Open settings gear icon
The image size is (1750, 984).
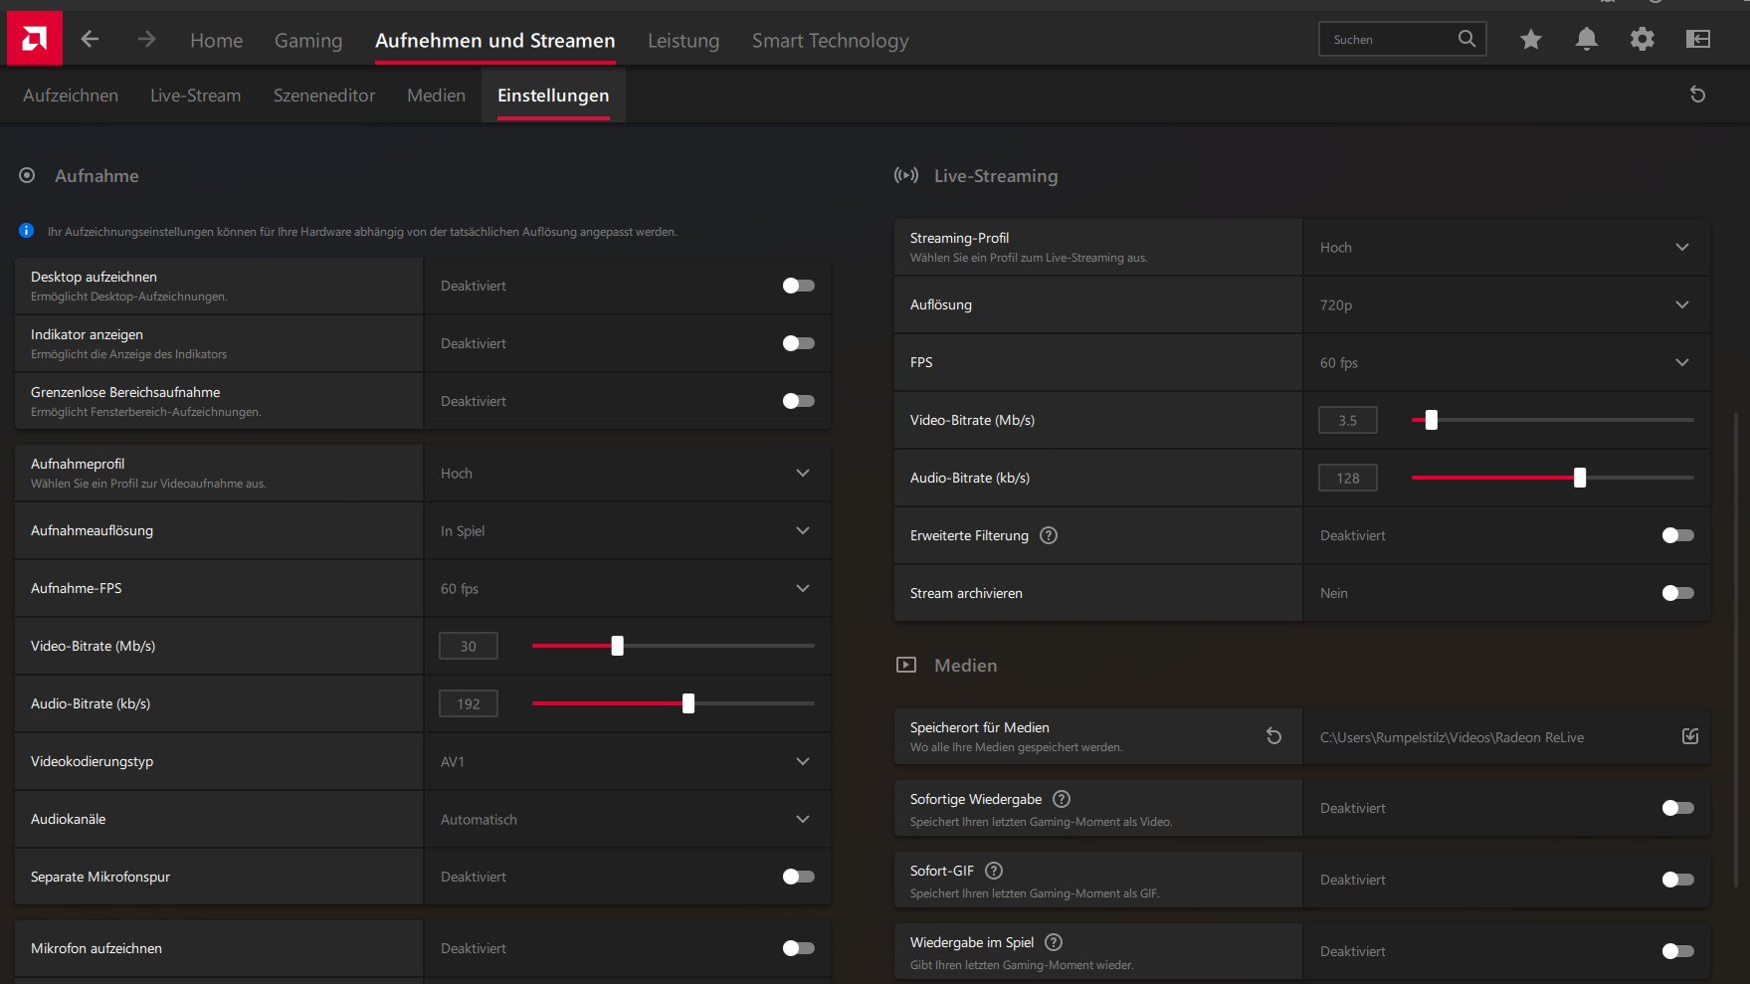click(x=1642, y=39)
